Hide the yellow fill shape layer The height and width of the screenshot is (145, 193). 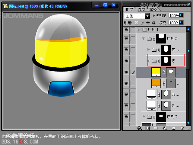(x=126, y=72)
